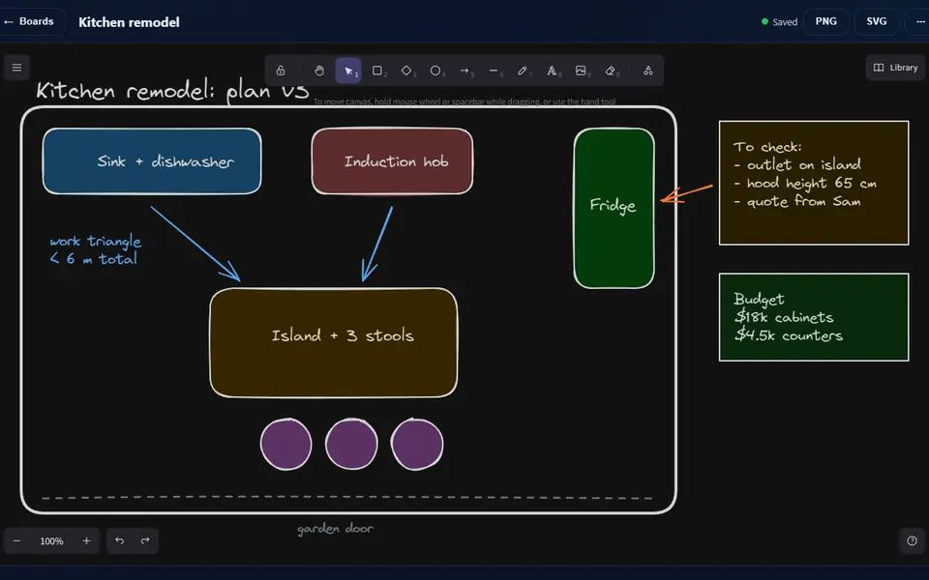Select the To check note
The height and width of the screenshot is (580, 929).
[814, 183]
